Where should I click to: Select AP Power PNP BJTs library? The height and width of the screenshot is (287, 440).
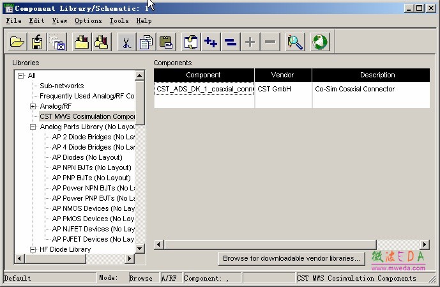point(93,198)
